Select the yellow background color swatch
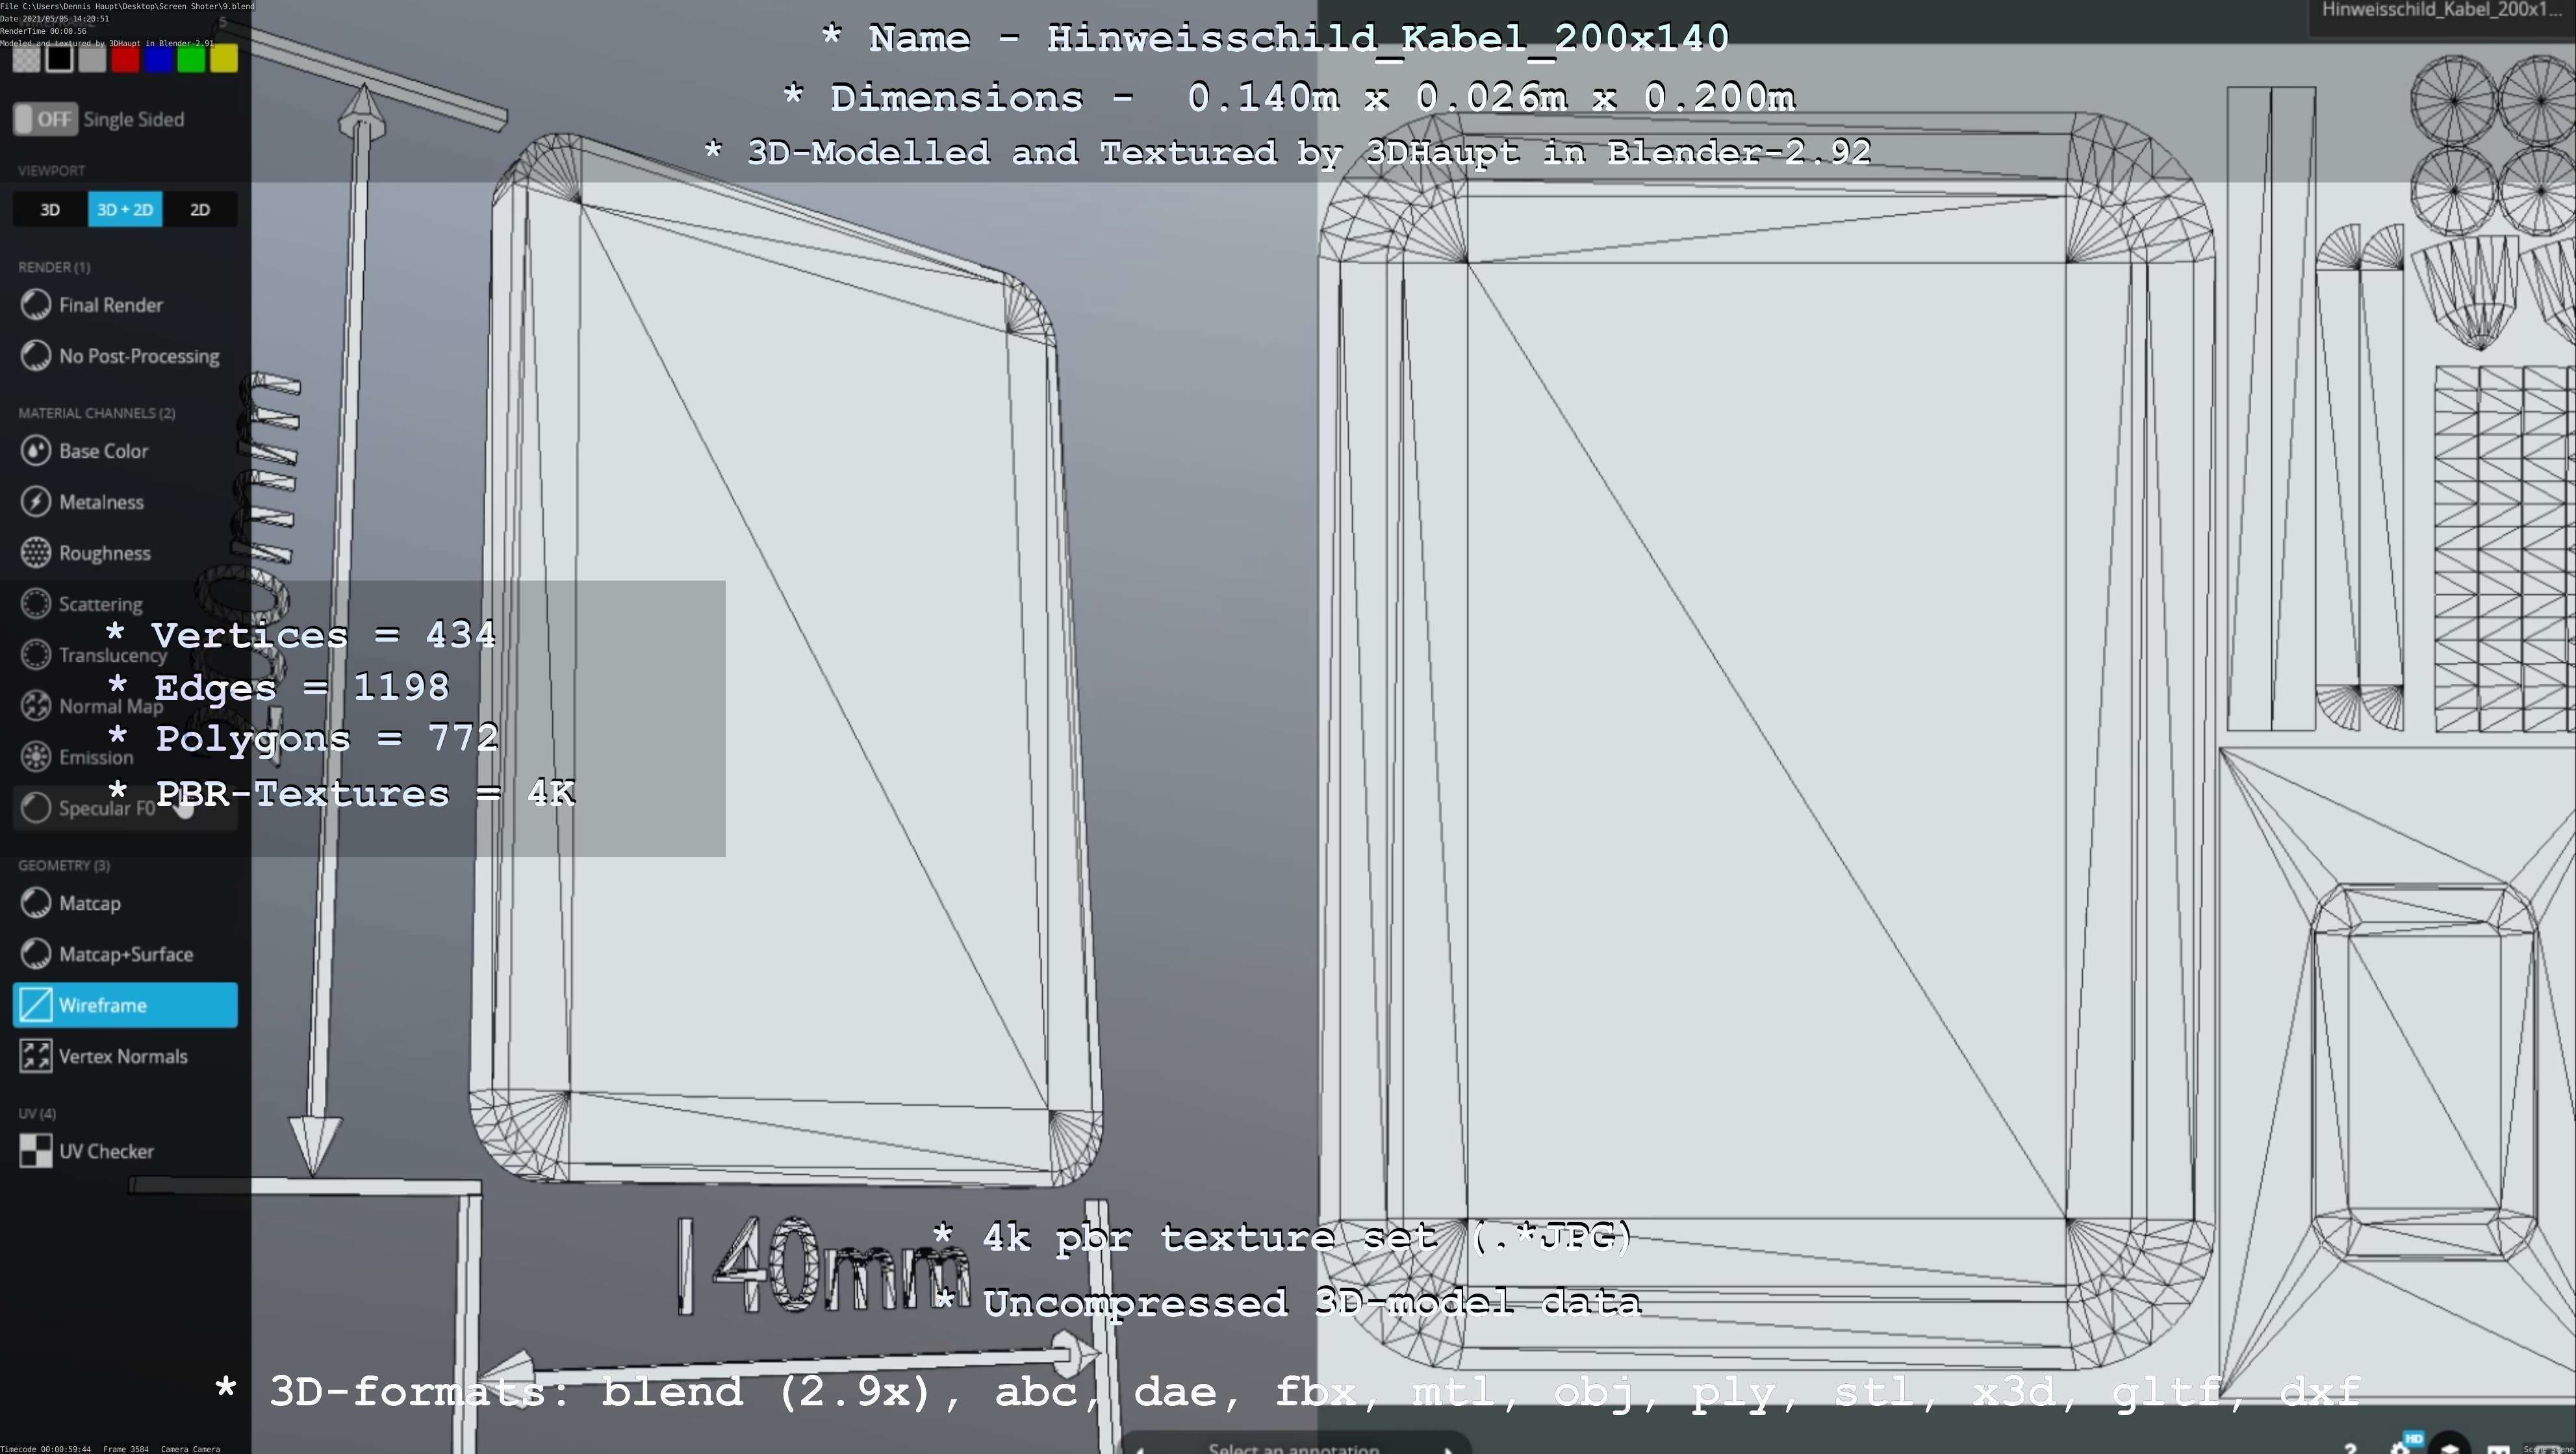 click(224, 59)
